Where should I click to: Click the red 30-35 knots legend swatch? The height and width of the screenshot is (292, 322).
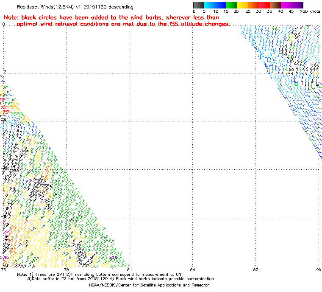[264, 5]
